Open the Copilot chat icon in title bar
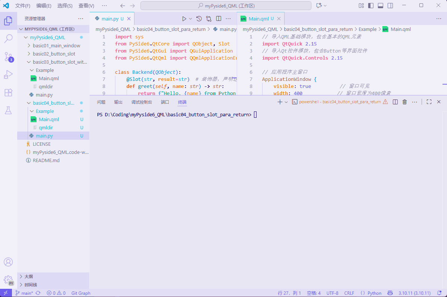This screenshot has width=447, height=297. [x=319, y=6]
